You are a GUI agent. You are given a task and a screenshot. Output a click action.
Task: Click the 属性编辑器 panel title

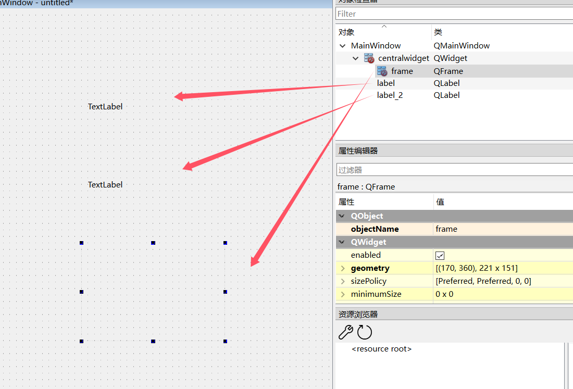[x=358, y=151]
